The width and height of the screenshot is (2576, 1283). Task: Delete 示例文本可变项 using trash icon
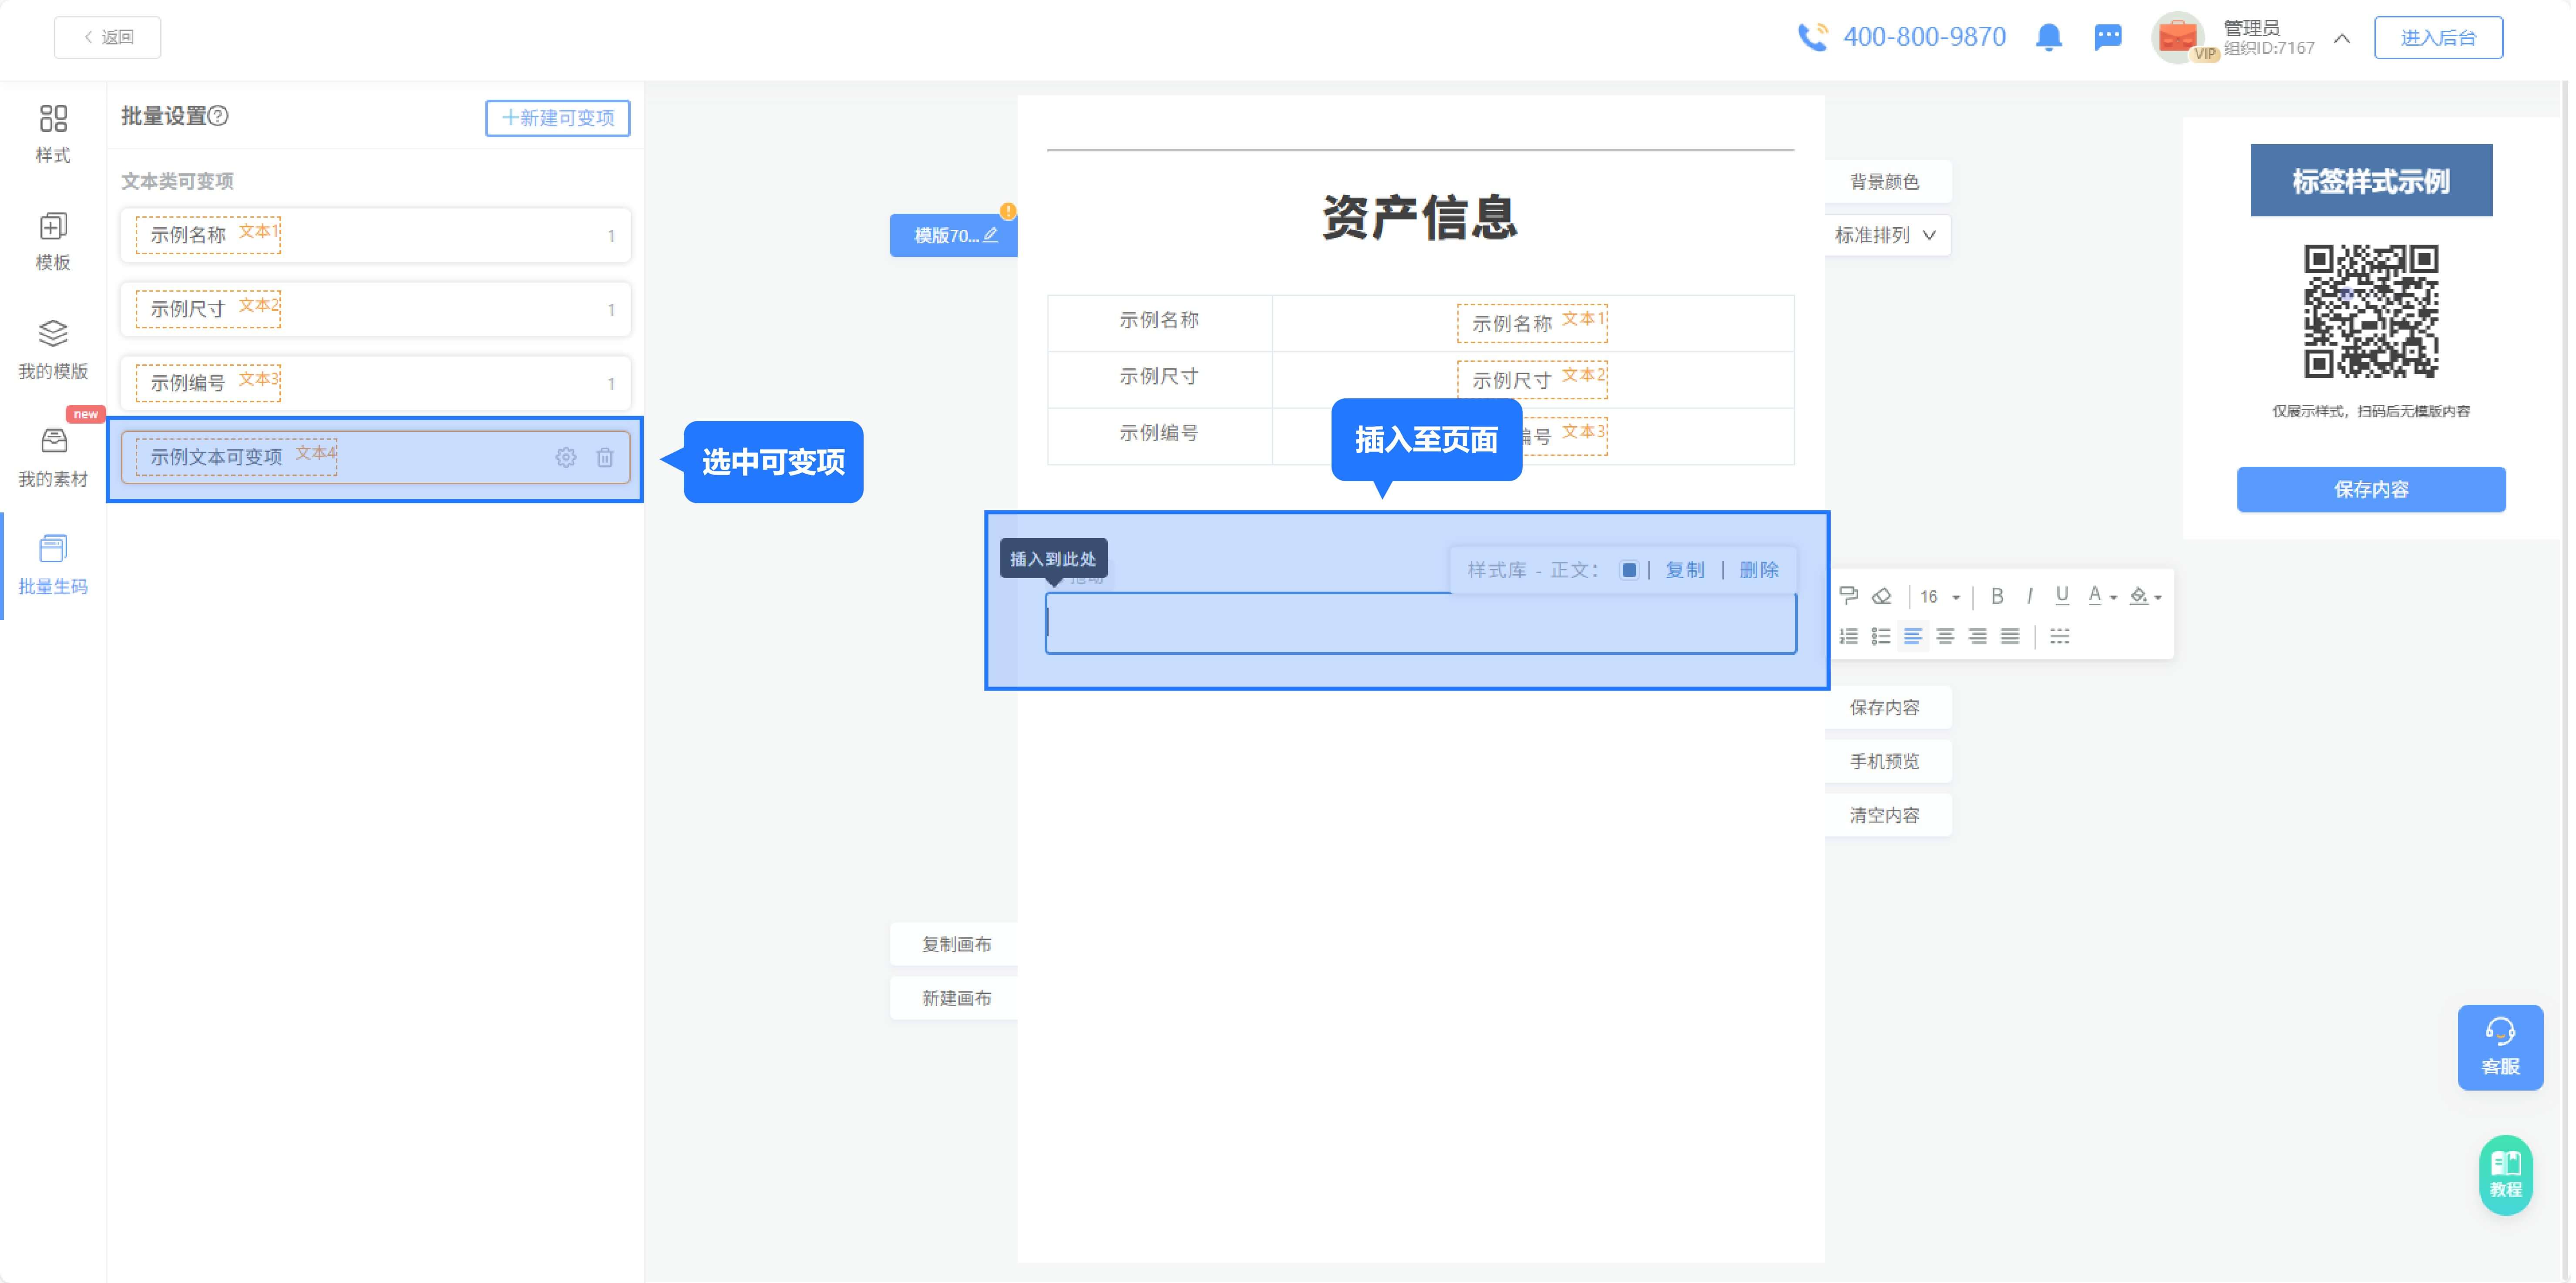pyautogui.click(x=604, y=457)
